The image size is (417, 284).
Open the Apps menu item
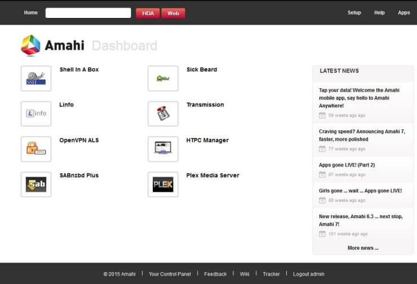pos(403,12)
